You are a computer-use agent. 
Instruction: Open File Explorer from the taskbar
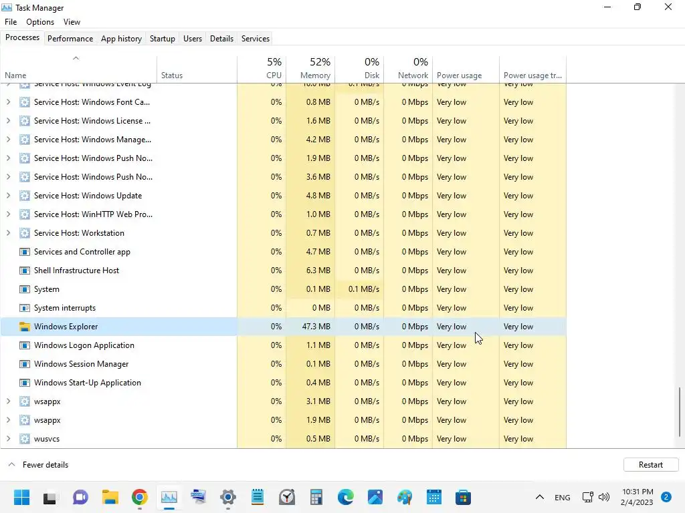[x=110, y=497]
